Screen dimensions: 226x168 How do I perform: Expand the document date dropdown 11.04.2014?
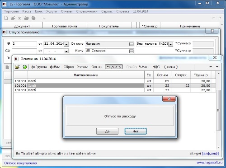coord(66,44)
